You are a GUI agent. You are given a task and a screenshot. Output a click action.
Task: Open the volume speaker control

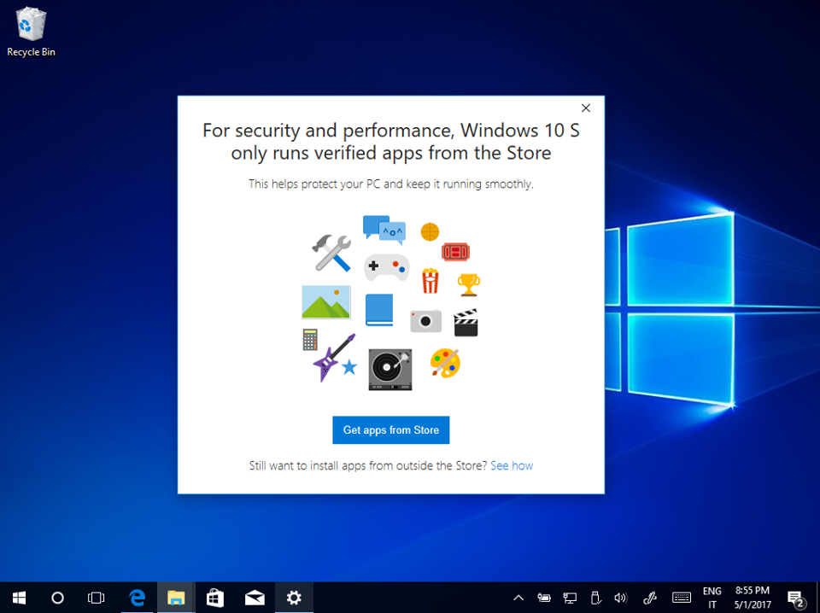click(621, 598)
